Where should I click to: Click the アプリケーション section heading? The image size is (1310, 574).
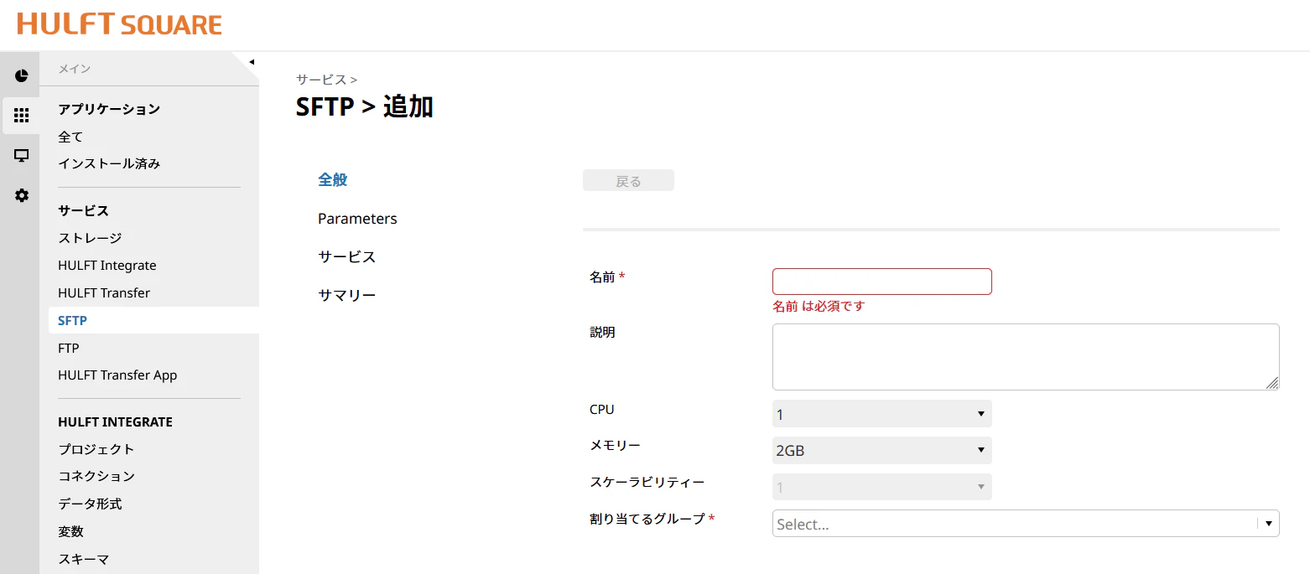tap(109, 109)
